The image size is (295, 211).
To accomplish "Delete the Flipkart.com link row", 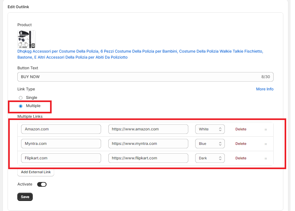I will 241,158.
